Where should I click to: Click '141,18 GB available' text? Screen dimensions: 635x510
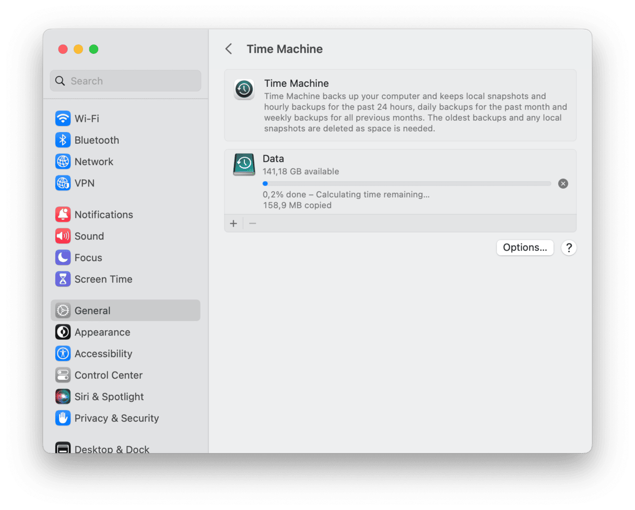[301, 171]
